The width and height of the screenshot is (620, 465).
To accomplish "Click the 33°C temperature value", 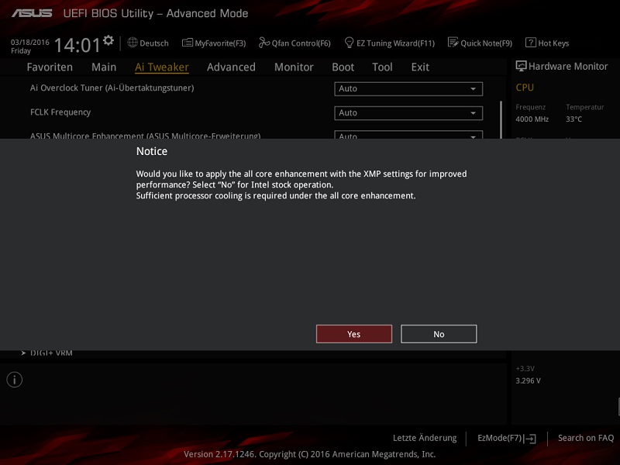I will tap(573, 119).
